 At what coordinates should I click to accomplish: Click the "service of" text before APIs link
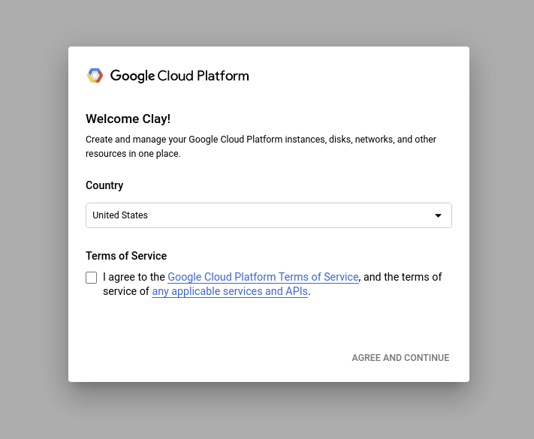(x=126, y=291)
